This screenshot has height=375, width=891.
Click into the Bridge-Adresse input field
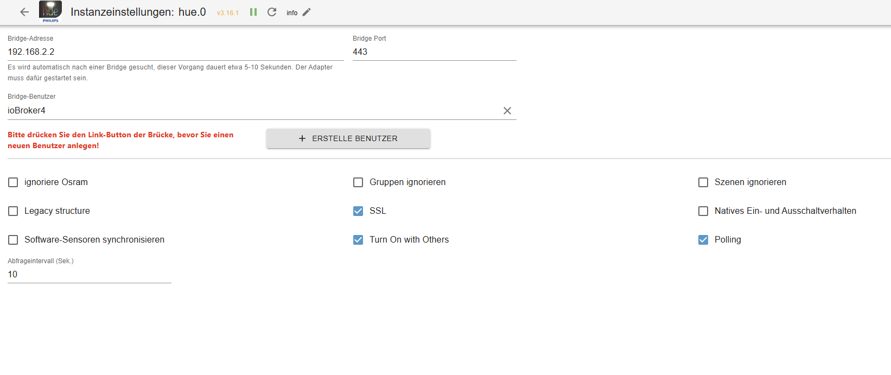tap(175, 52)
